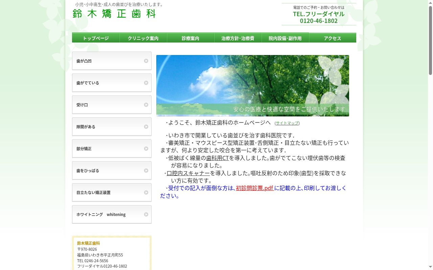Open the クリニック案内 navigation tab
This screenshot has height=270, width=433.
(143, 38)
